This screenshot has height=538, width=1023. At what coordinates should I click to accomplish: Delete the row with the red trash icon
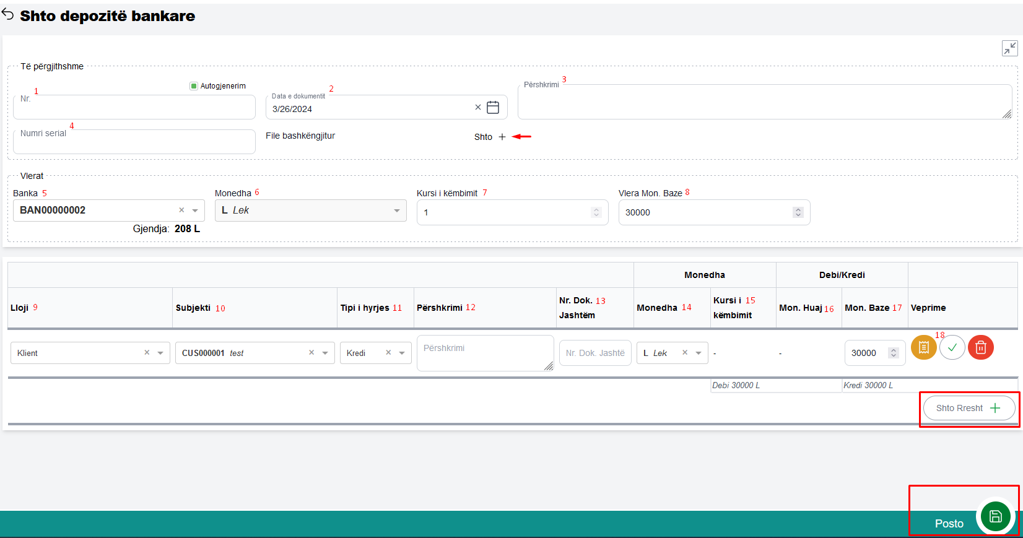coord(981,347)
